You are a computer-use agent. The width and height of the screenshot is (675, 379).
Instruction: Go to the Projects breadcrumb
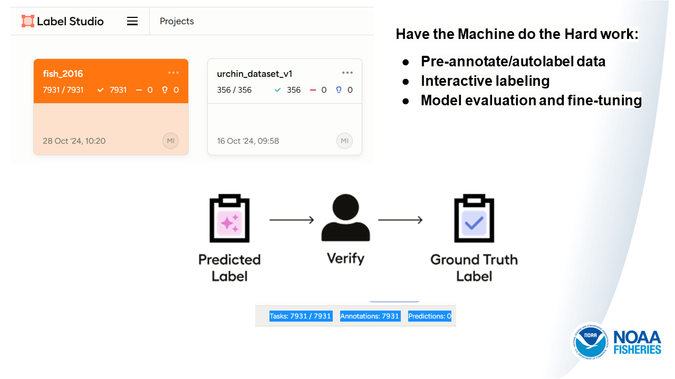[x=177, y=21]
